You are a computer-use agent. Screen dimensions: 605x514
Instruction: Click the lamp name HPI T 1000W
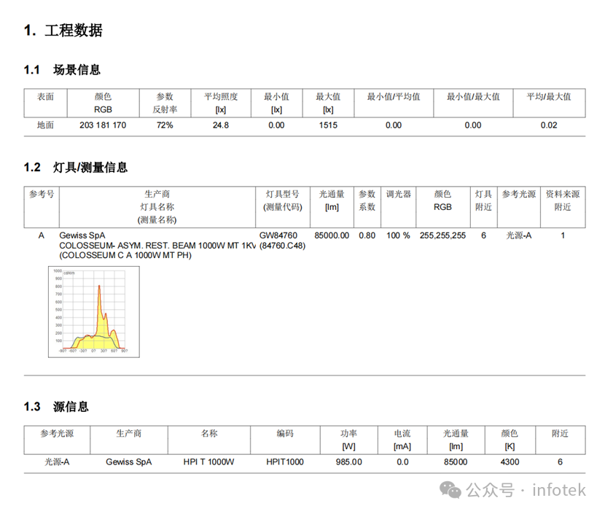pos(208,462)
